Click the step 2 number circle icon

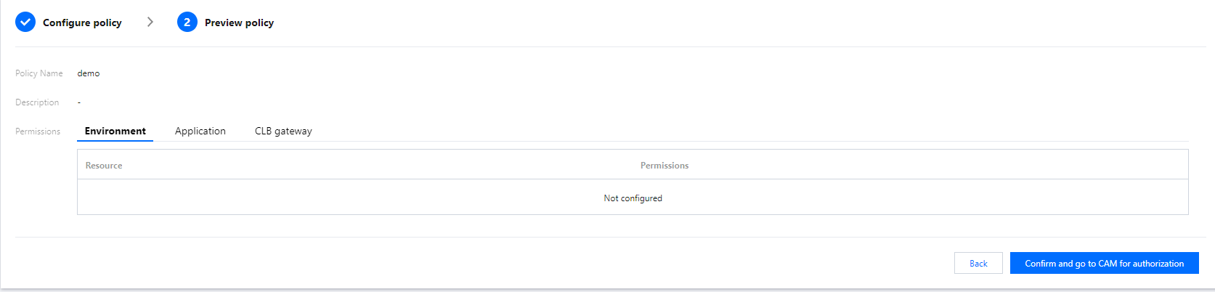click(x=187, y=23)
